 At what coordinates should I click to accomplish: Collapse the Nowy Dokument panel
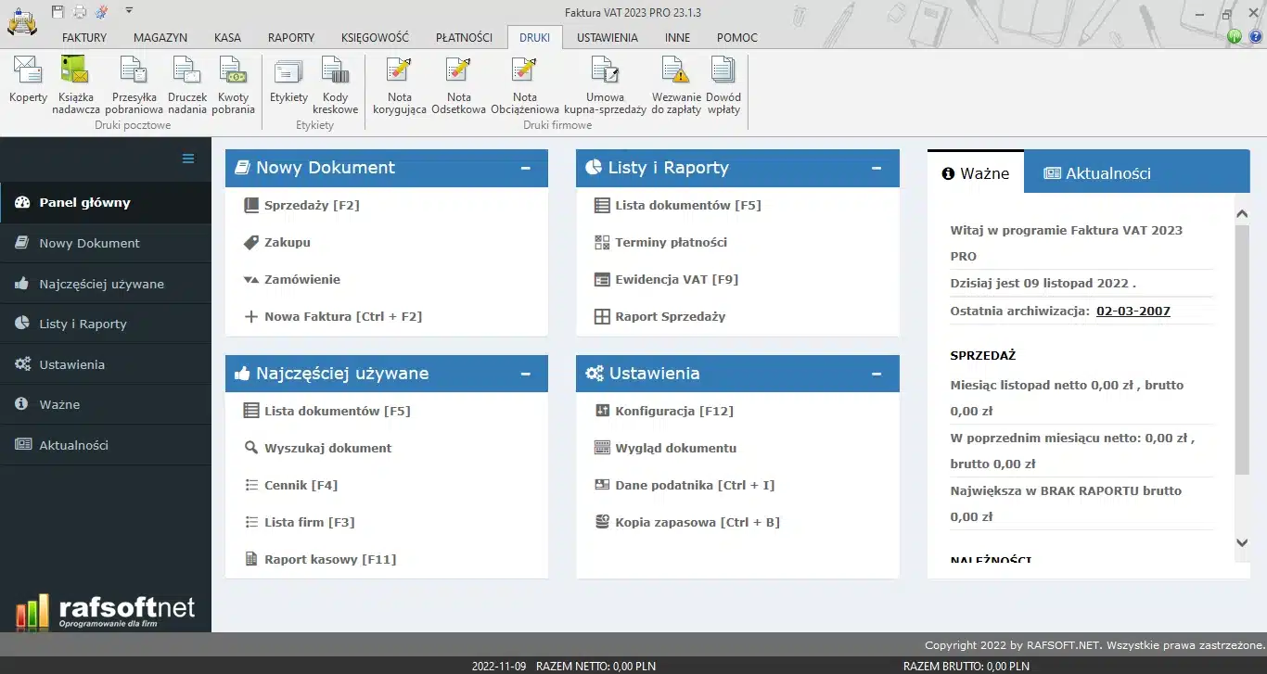pyautogui.click(x=526, y=168)
